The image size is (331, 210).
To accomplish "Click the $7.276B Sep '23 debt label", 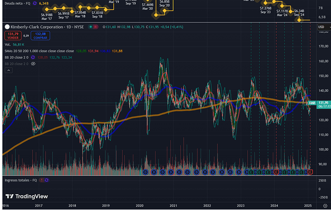I will [265, 10].
